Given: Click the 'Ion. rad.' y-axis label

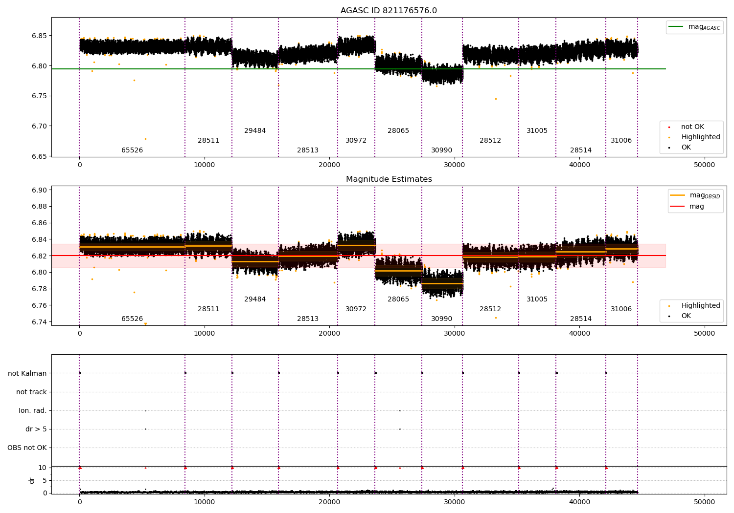Looking at the screenshot, I should pos(33,411).
